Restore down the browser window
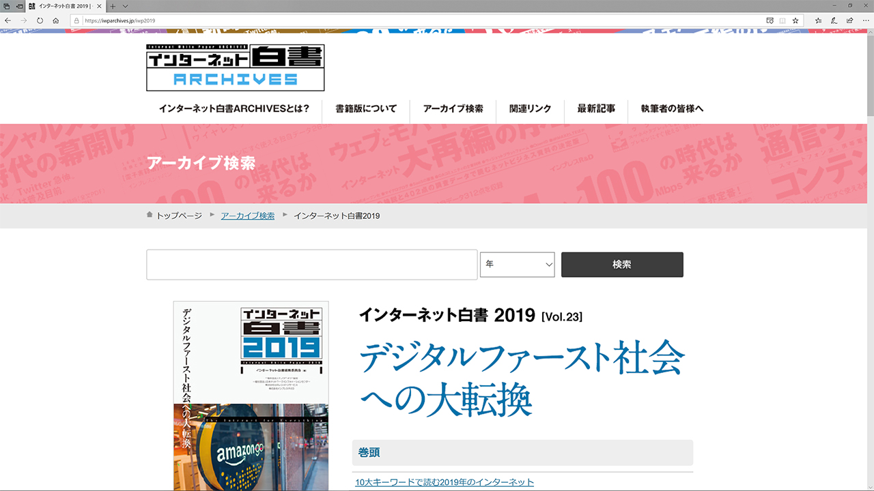The width and height of the screenshot is (874, 491). click(849, 5)
